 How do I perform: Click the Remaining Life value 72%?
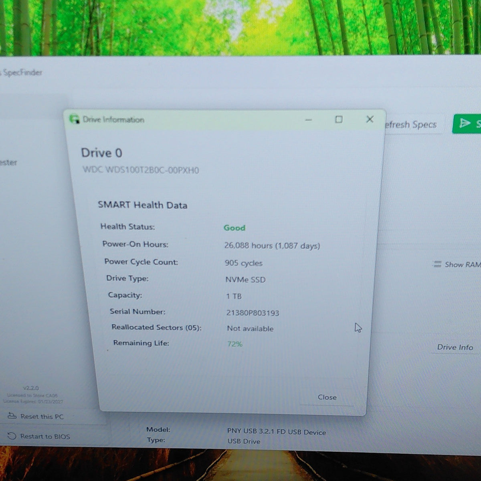[235, 344]
